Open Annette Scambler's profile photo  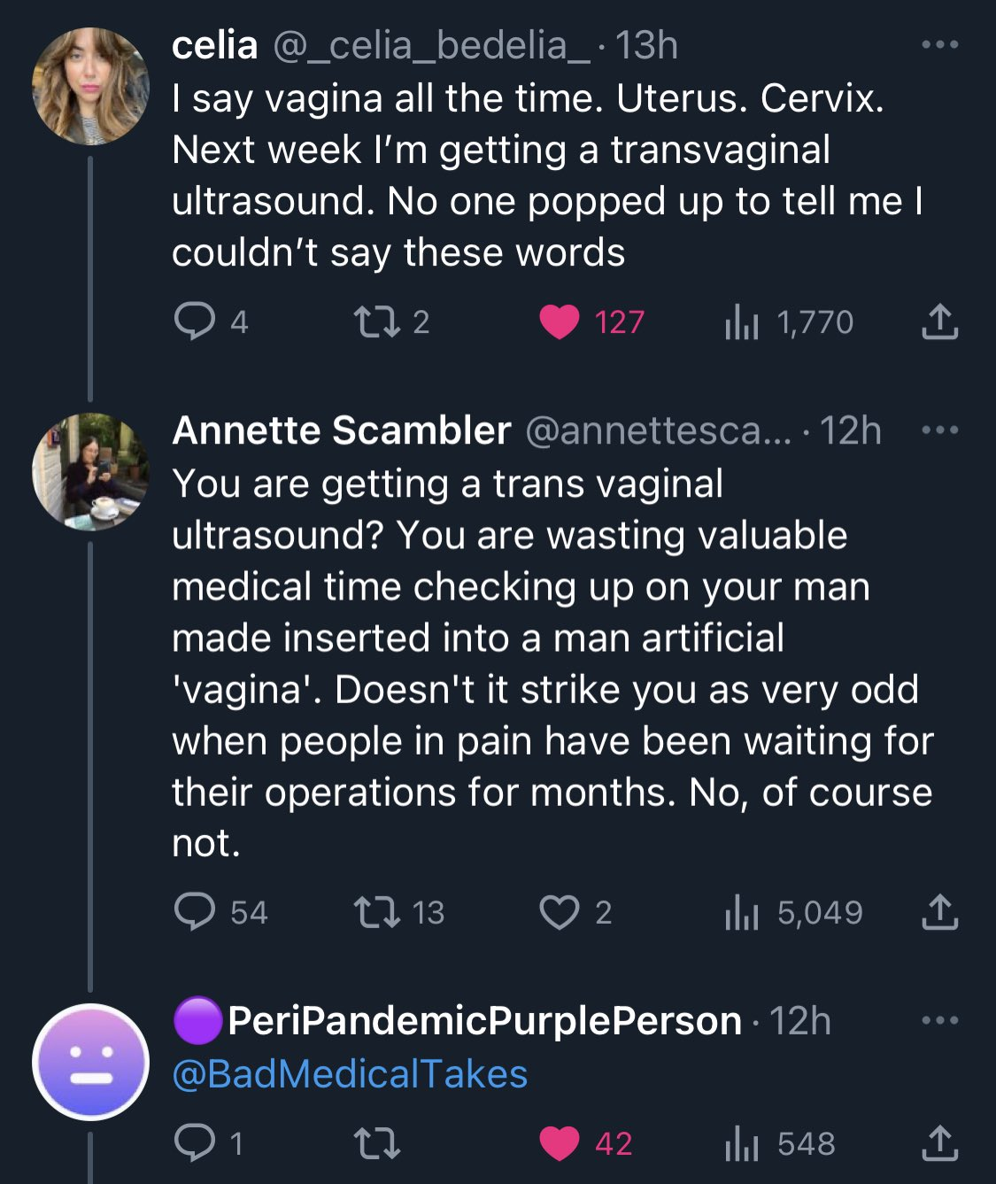(x=90, y=471)
